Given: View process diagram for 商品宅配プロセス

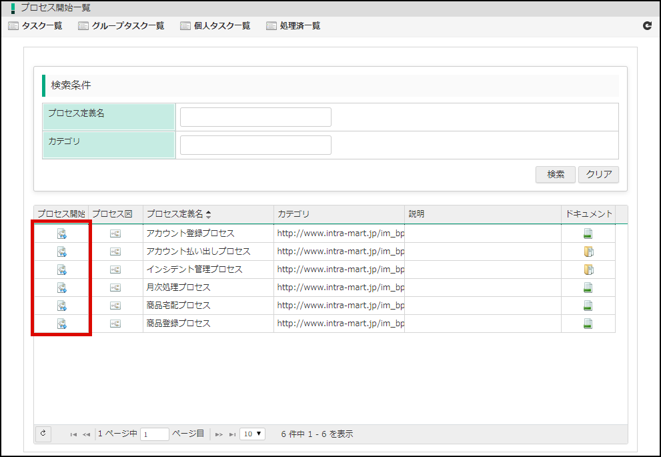Looking at the screenshot, I should (115, 306).
